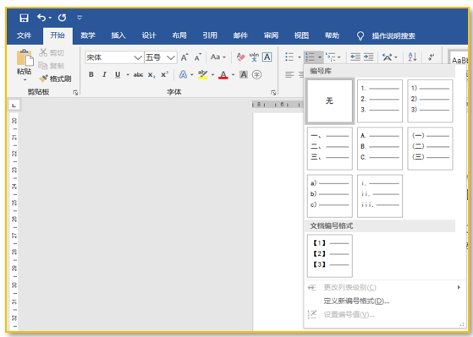Click the show paragraph marks icon
The height and width of the screenshot is (337, 473).
tap(432, 57)
